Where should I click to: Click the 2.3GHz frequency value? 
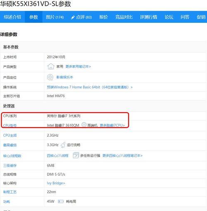coord(53,135)
